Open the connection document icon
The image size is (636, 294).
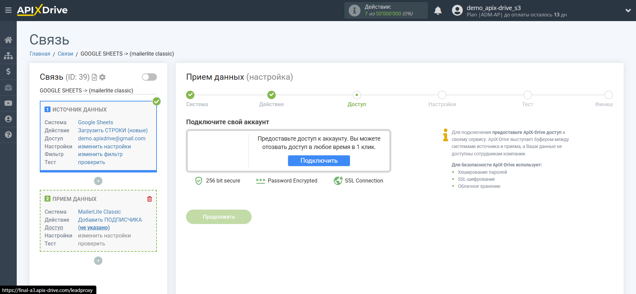94,77
